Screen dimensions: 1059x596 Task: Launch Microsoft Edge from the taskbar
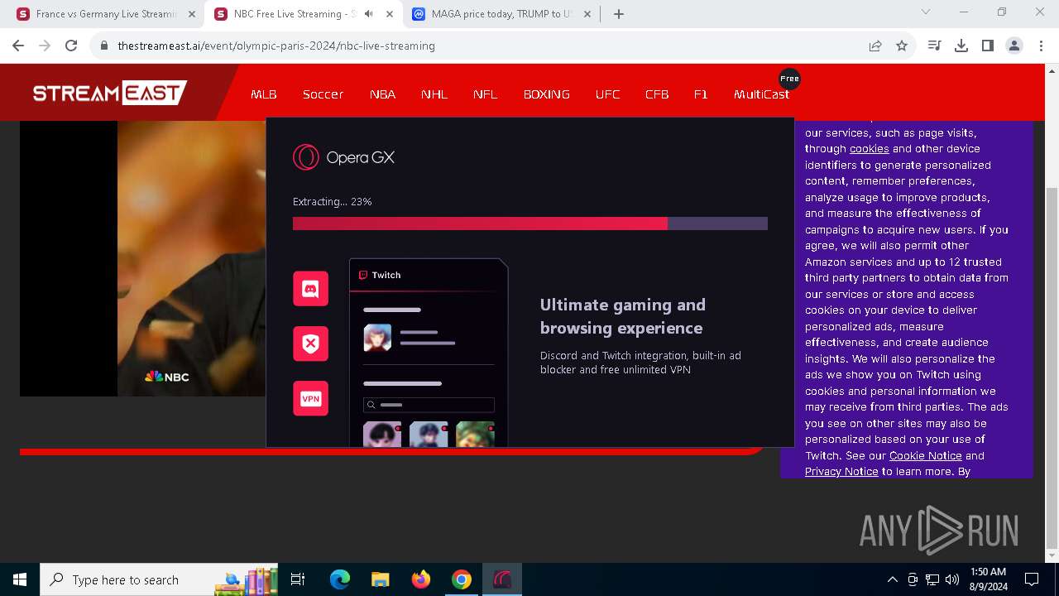(x=340, y=579)
